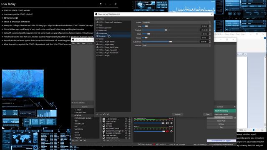Open the Mic/Aux mixer gear menu
Screen dimensions: 267x150
pos(171,131)
